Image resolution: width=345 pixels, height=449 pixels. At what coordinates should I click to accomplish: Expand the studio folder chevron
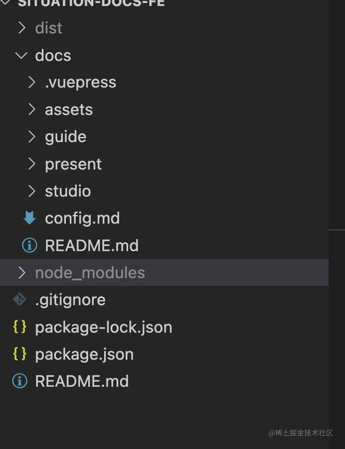31,191
